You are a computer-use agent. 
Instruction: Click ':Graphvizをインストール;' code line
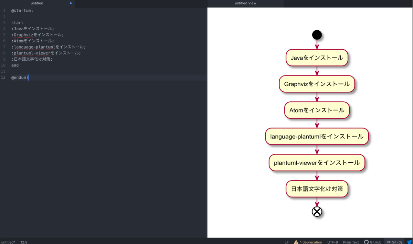click(x=38, y=35)
